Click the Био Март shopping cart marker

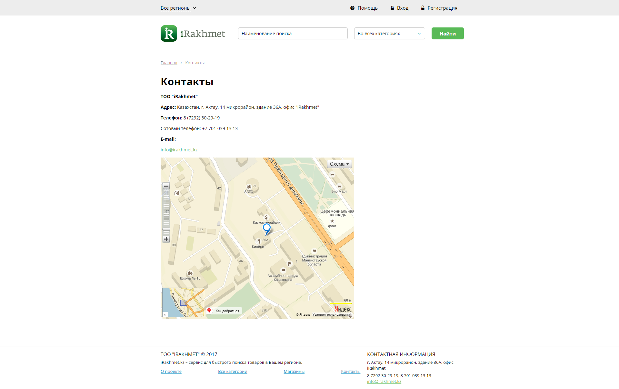(x=339, y=187)
